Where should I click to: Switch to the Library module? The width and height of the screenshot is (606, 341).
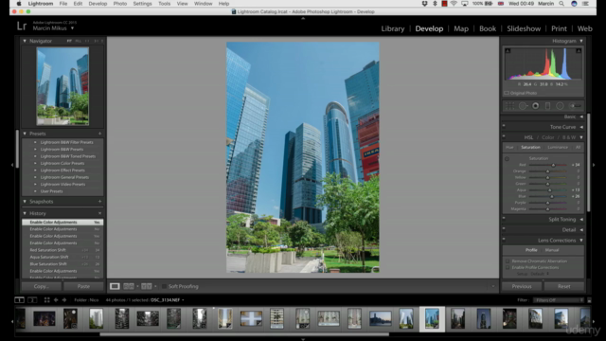pos(393,28)
